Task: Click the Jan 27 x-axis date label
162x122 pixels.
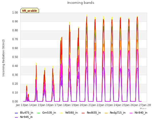Action: (138, 105)
